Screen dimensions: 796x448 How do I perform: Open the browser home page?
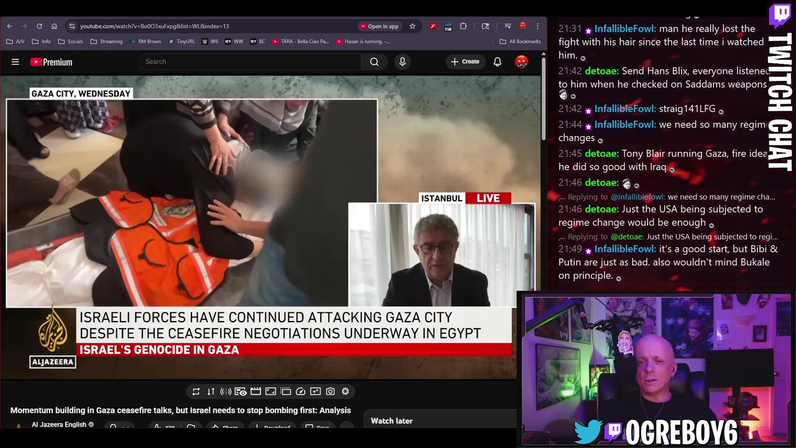click(x=54, y=26)
